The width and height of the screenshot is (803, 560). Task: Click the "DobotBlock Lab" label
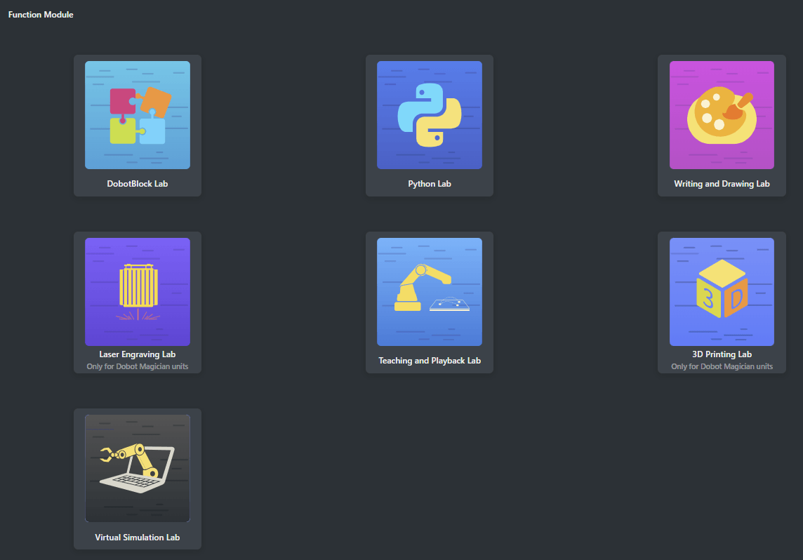[x=137, y=184]
